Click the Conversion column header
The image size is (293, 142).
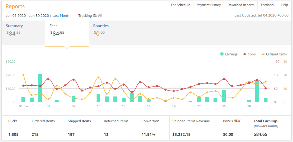click(x=150, y=121)
